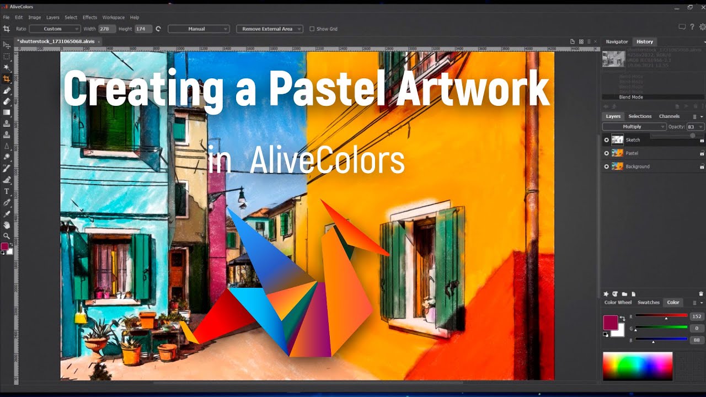Create new group folder in Layers panel
The width and height of the screenshot is (706, 397).
click(x=624, y=294)
